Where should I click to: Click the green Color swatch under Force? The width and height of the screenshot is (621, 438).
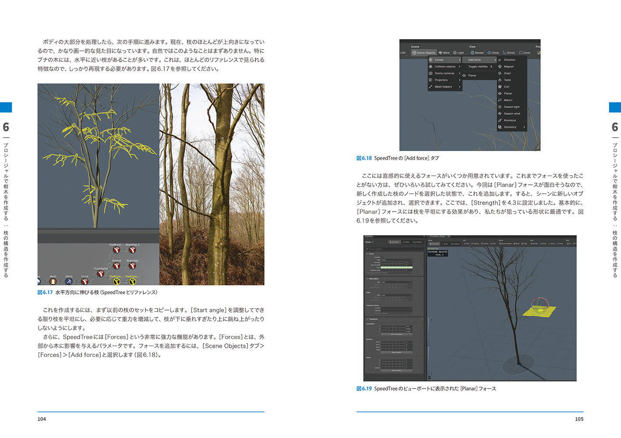[397, 268]
